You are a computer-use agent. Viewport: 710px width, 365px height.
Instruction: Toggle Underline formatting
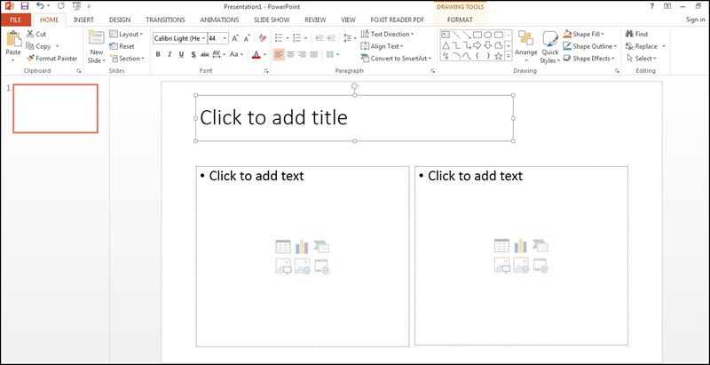[x=182, y=54]
